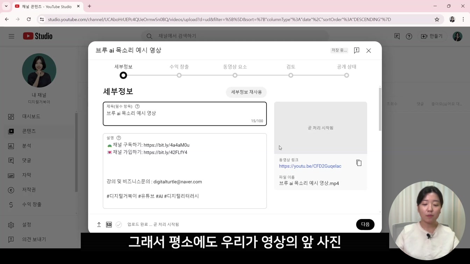Click the 다음 button

click(x=365, y=225)
